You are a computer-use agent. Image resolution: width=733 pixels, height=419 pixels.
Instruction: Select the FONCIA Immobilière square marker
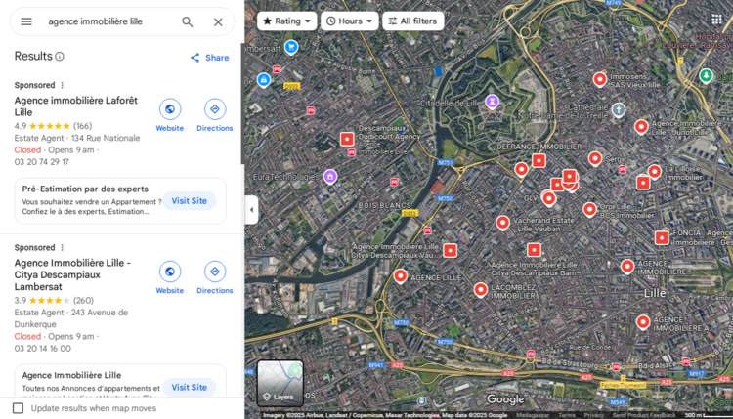point(662,237)
